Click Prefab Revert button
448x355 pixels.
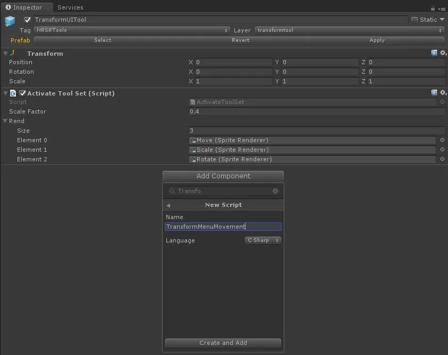tap(240, 40)
